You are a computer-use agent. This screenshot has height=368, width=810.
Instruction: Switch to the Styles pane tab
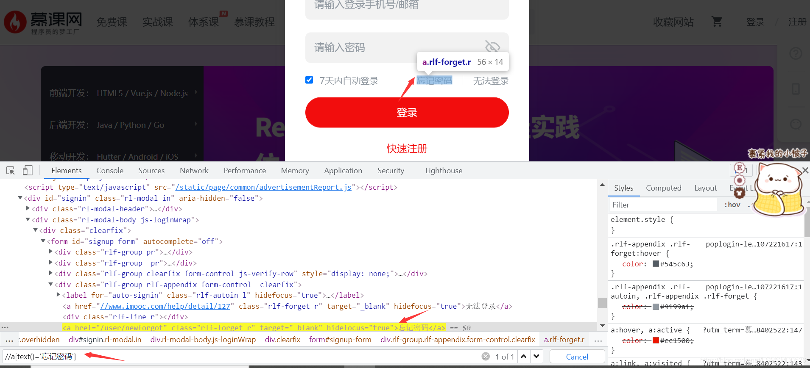point(623,188)
